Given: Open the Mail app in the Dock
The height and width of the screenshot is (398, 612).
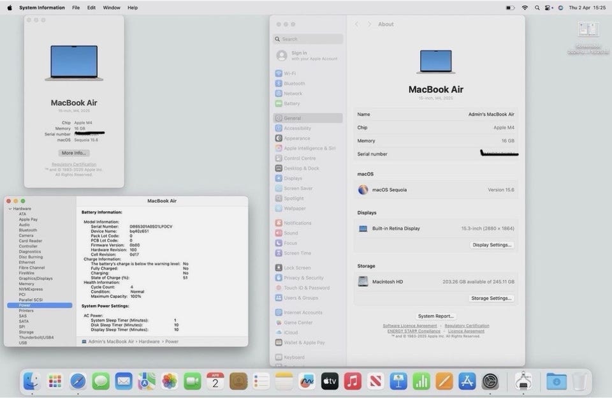Looking at the screenshot, I should click(124, 381).
